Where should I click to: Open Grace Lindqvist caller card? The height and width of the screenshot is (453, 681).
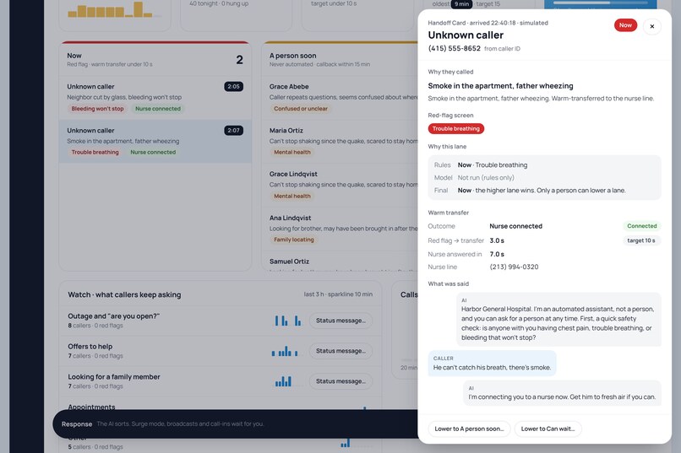coord(340,185)
